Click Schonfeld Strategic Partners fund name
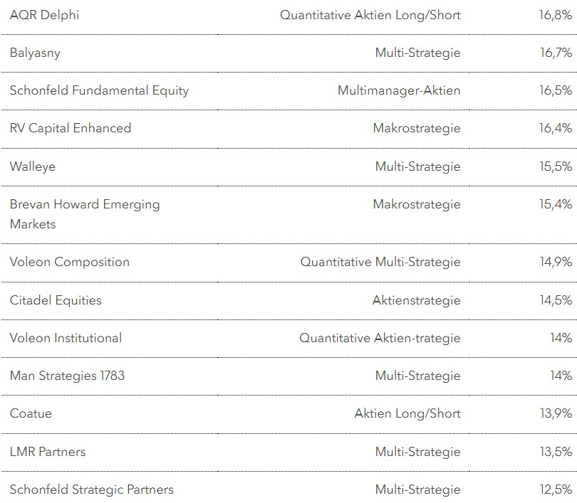The height and width of the screenshot is (503, 577). (x=92, y=489)
